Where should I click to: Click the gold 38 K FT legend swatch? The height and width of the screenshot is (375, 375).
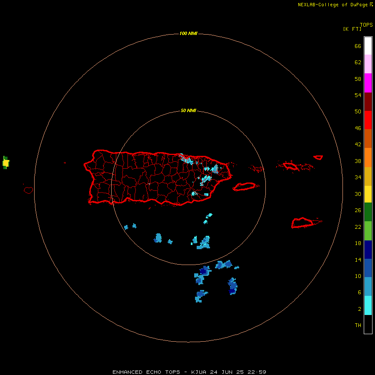tap(368, 176)
